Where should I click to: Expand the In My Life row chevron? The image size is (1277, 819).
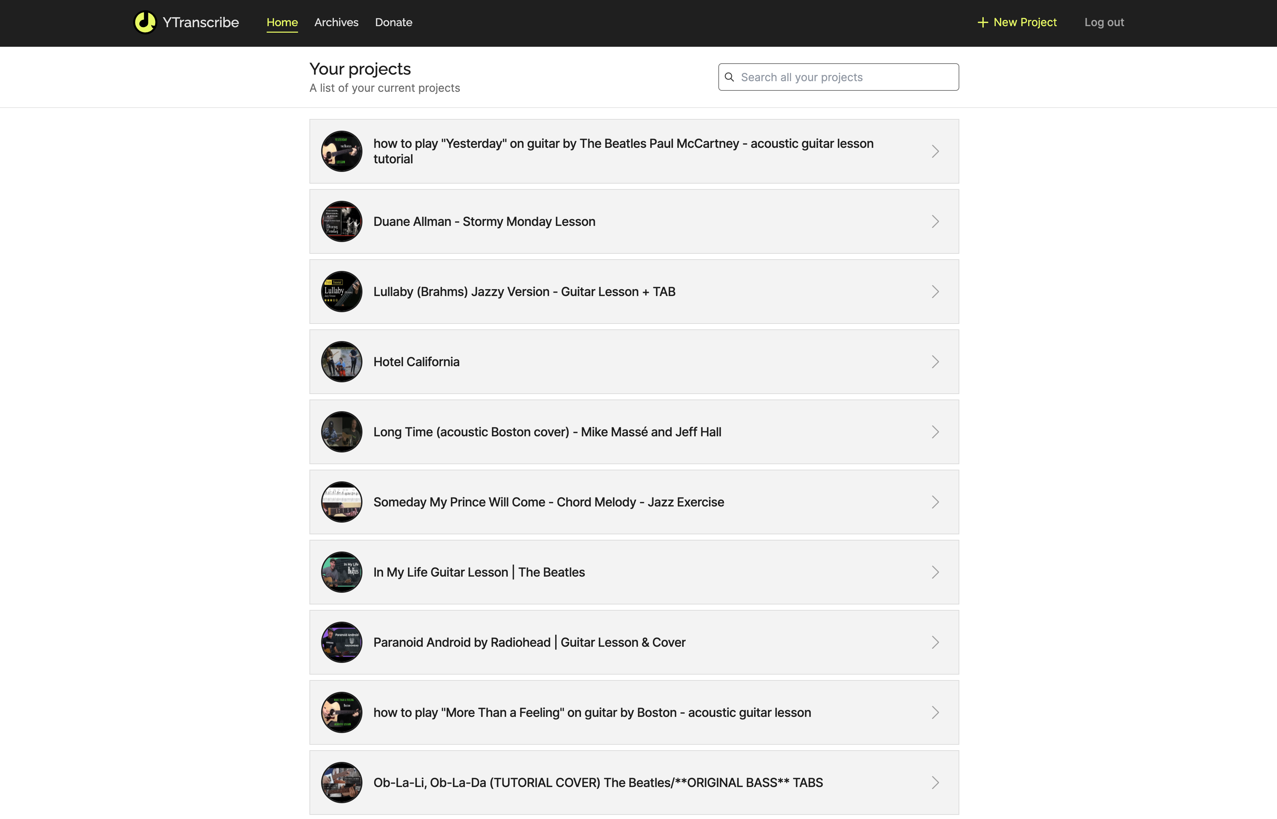tap(935, 572)
